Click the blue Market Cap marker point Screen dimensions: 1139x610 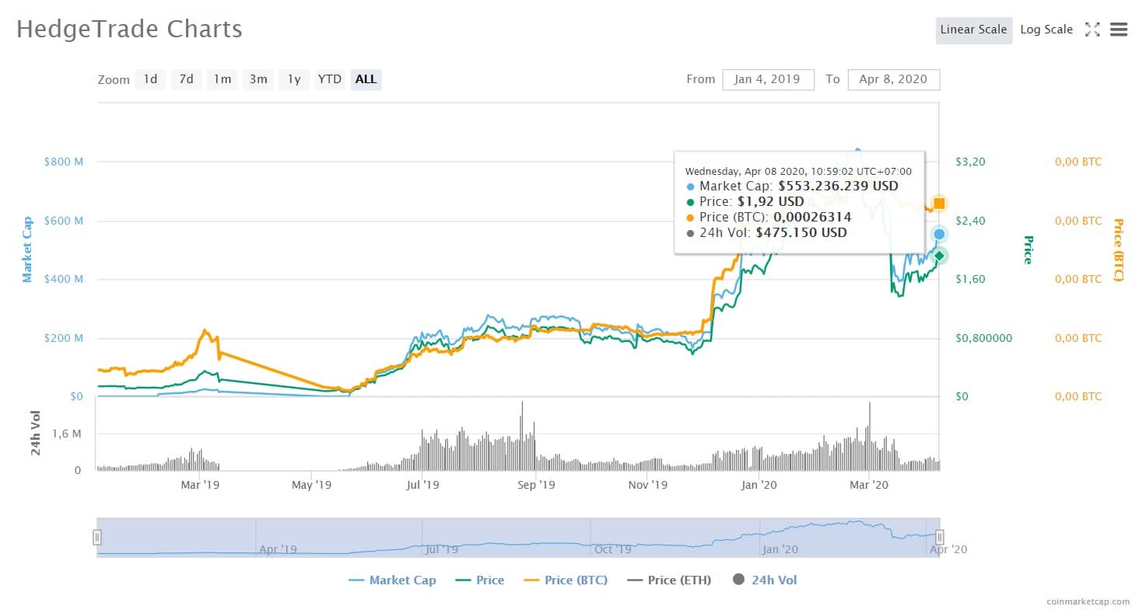(x=939, y=234)
